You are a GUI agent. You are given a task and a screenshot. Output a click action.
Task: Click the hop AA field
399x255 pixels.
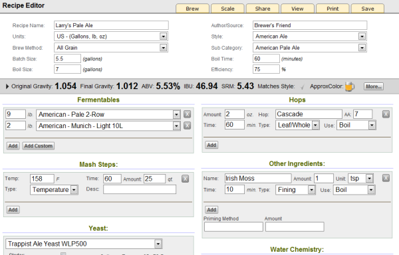click(363, 114)
